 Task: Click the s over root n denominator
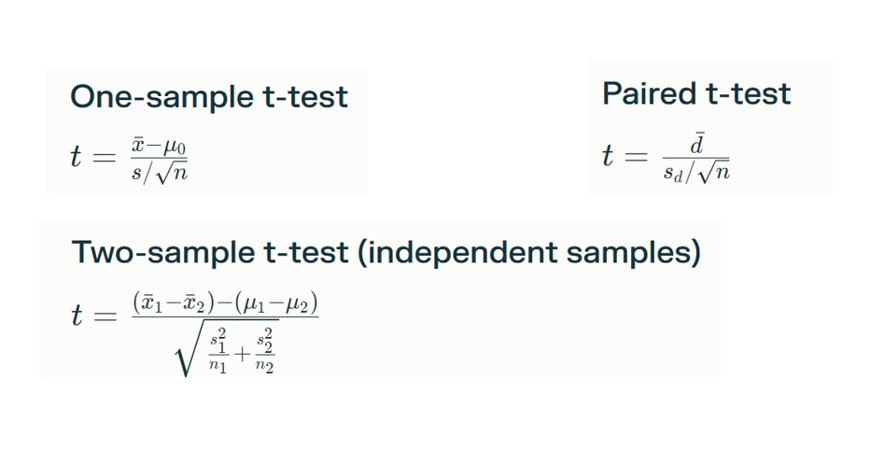tap(160, 172)
